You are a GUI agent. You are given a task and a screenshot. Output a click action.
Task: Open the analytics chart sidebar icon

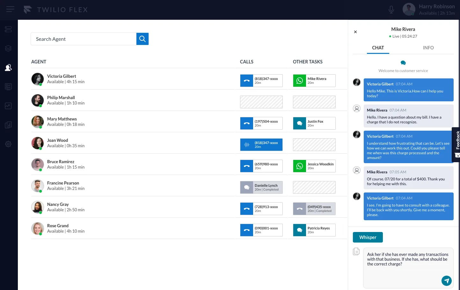(x=8, y=106)
